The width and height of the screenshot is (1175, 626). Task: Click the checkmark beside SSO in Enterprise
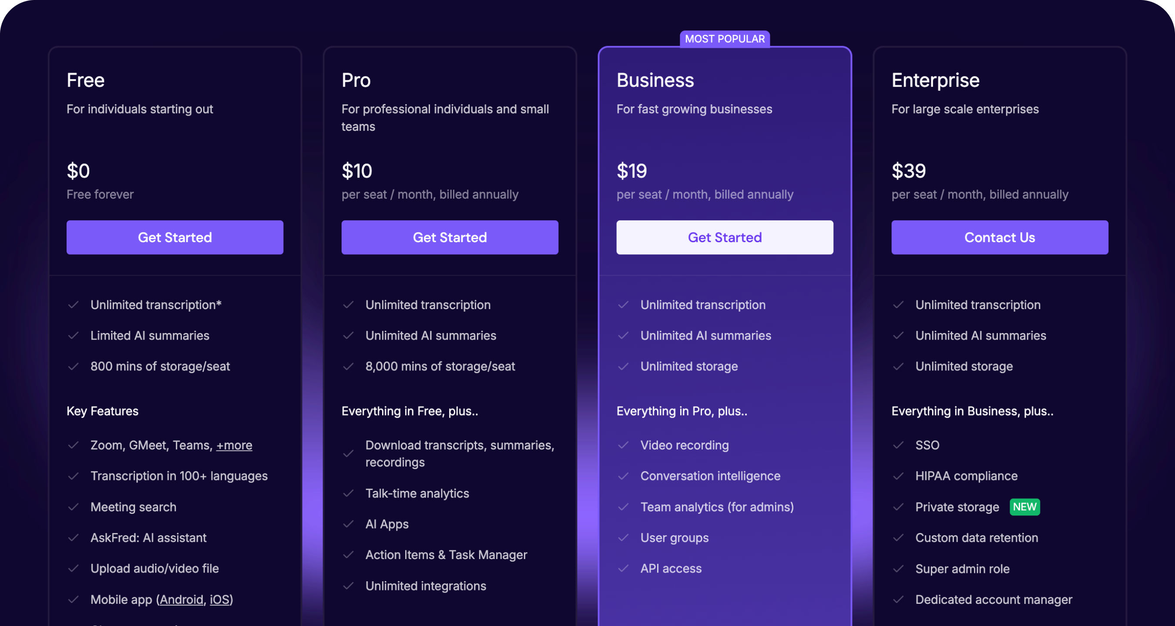point(900,445)
